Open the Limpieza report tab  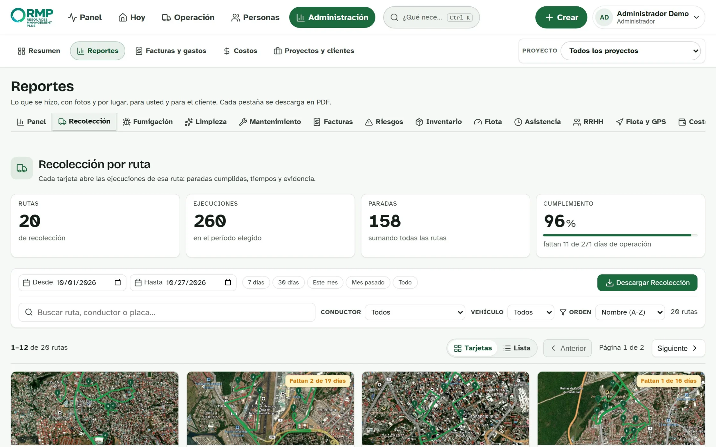[206, 122]
